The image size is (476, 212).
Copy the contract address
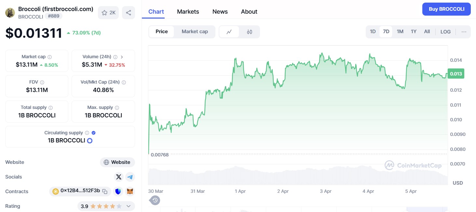point(105,192)
